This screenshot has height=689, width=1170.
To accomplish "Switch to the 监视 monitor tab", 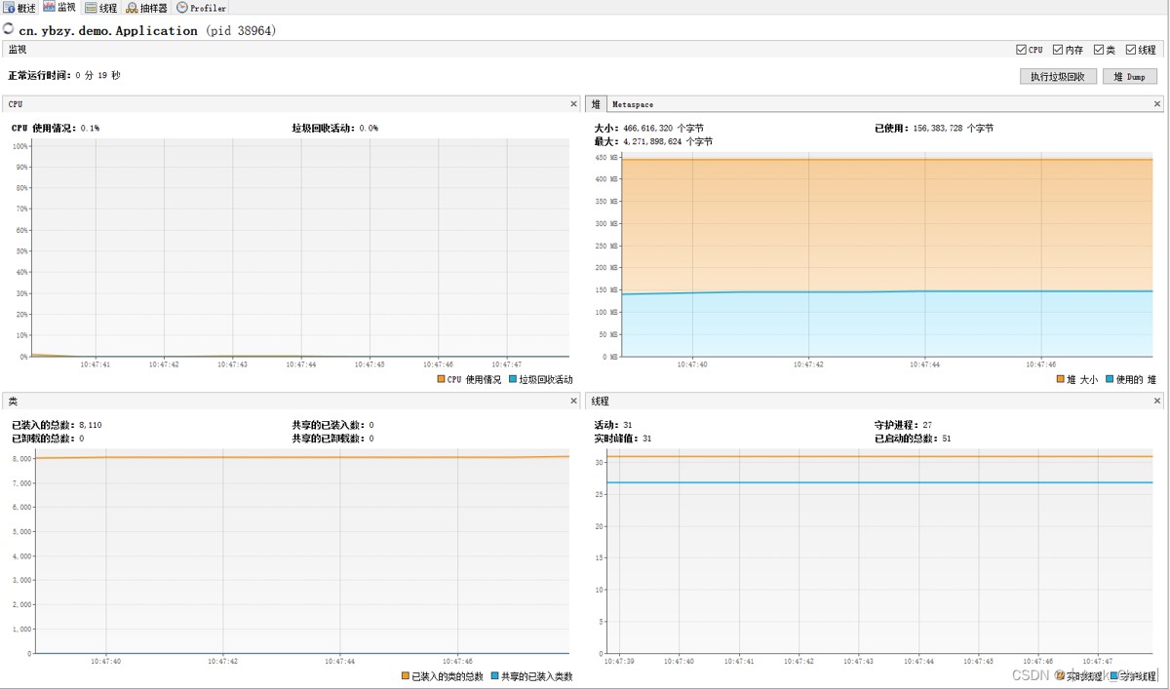I will coord(59,8).
